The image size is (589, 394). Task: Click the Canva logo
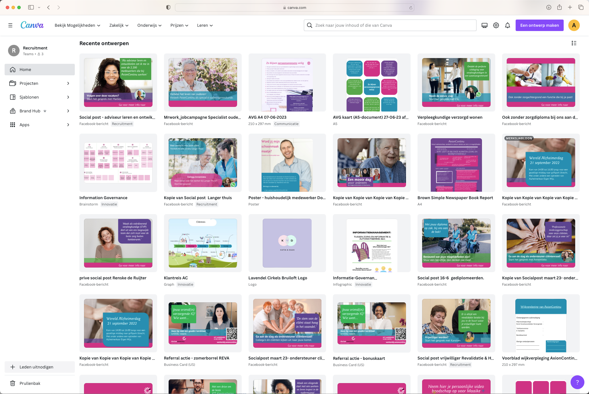pos(32,25)
